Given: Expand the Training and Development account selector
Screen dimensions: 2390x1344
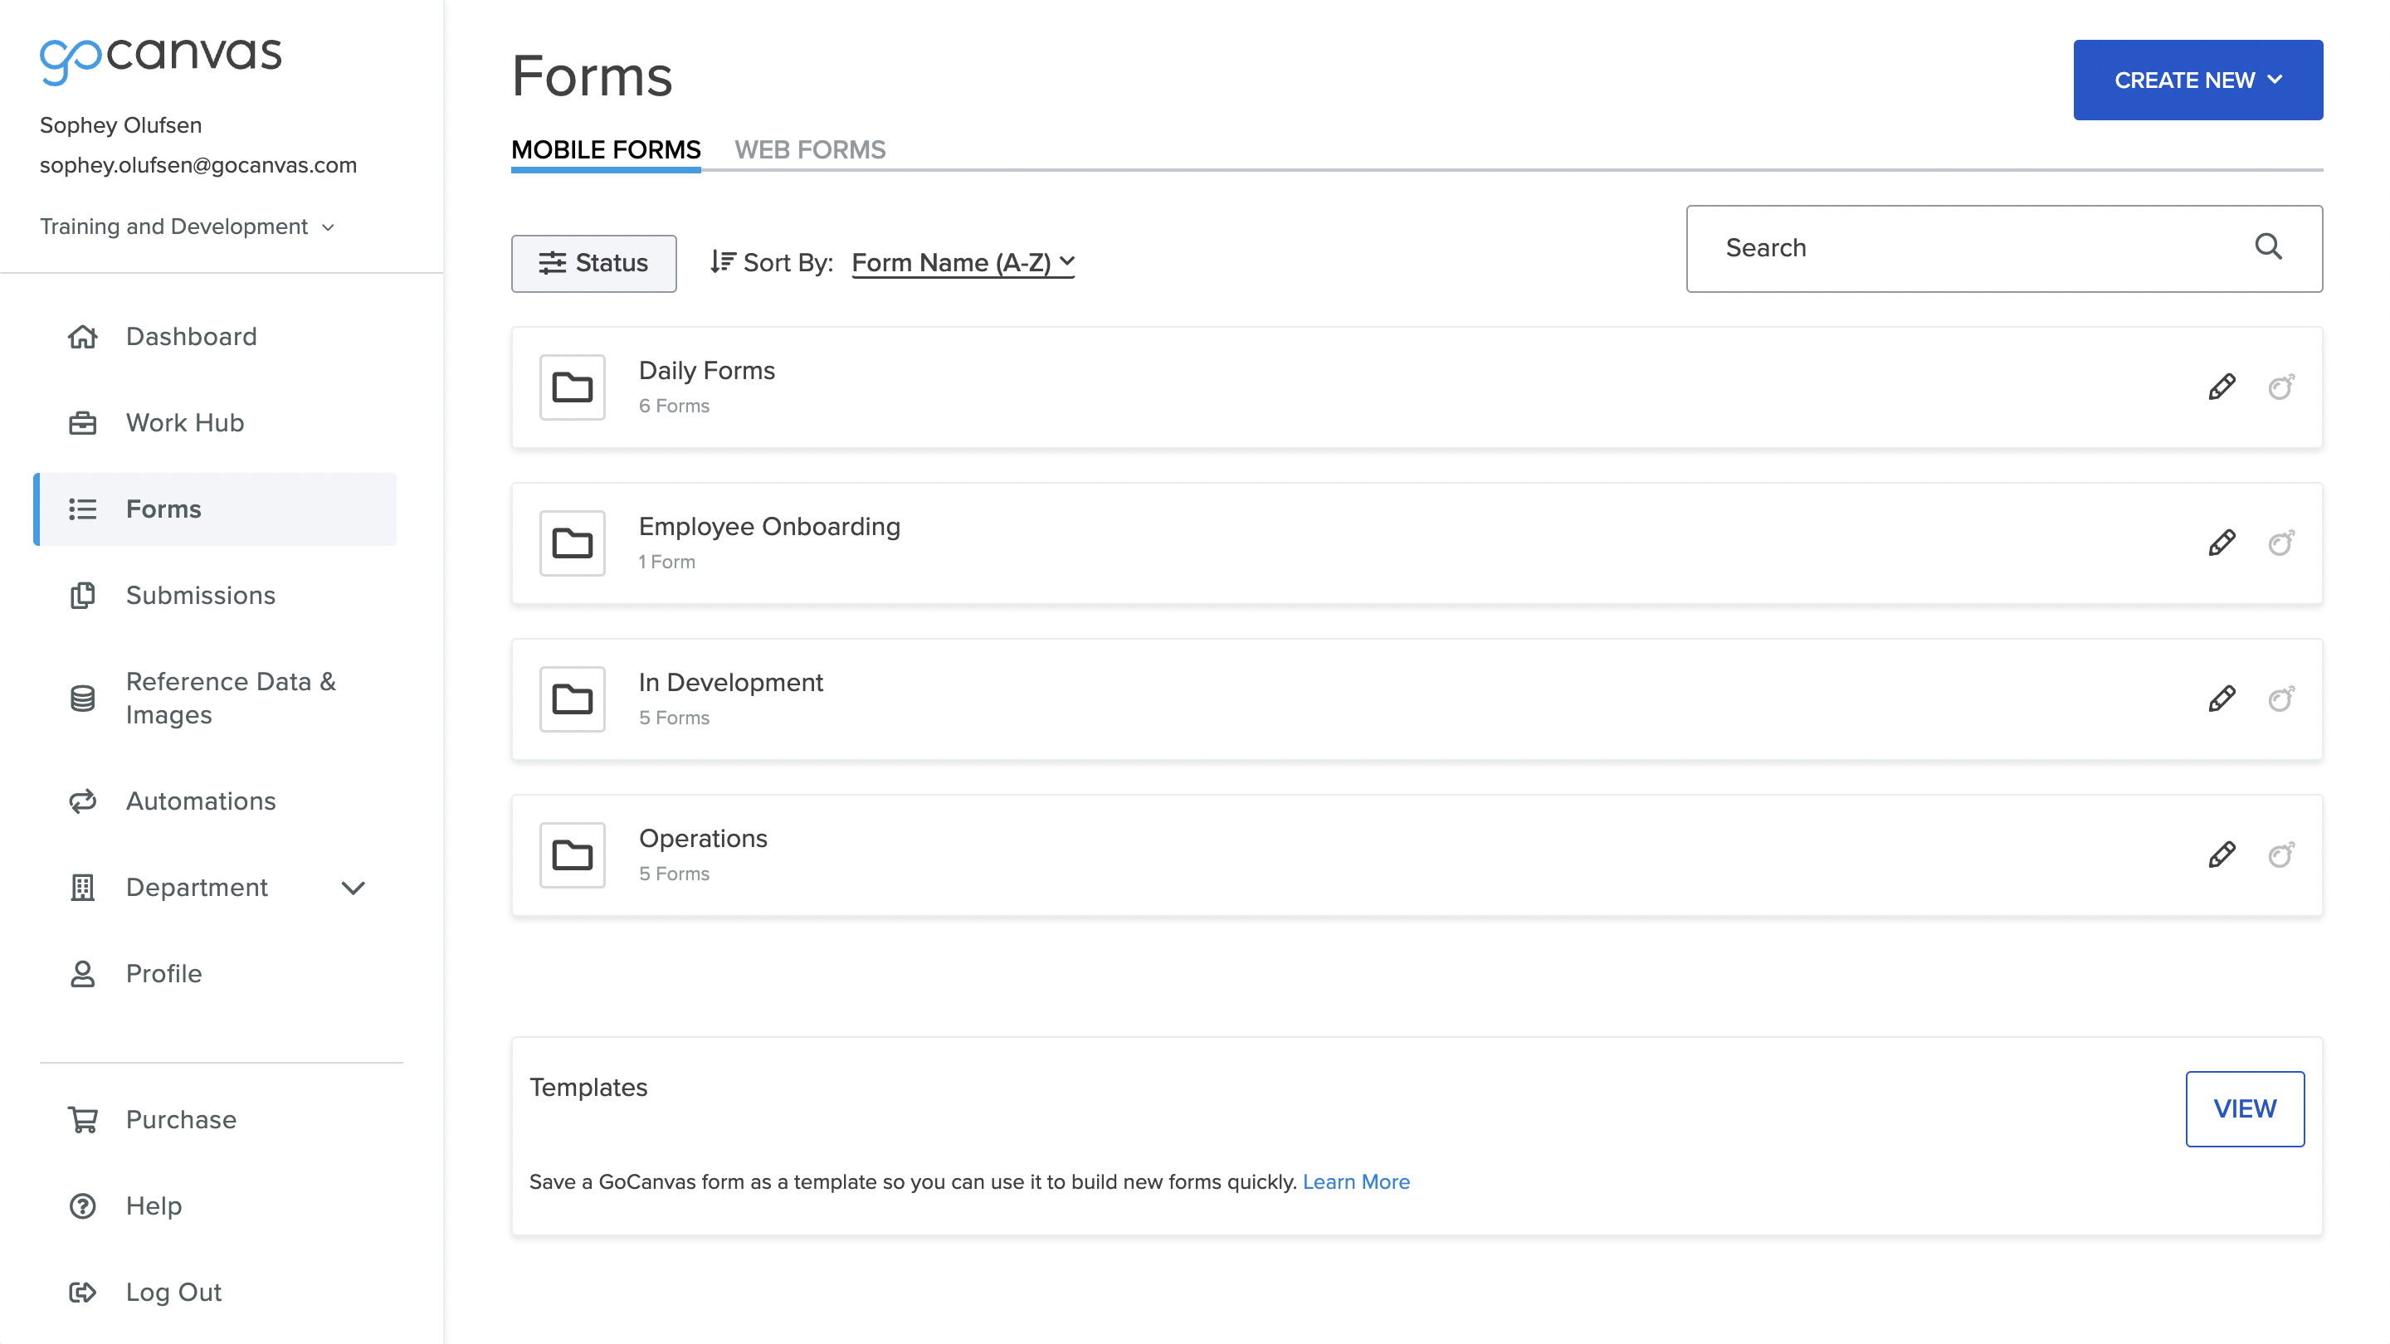Looking at the screenshot, I should (188, 226).
